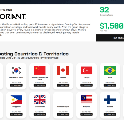
Task: Click the Türkiye country name label
Action: 86,78
